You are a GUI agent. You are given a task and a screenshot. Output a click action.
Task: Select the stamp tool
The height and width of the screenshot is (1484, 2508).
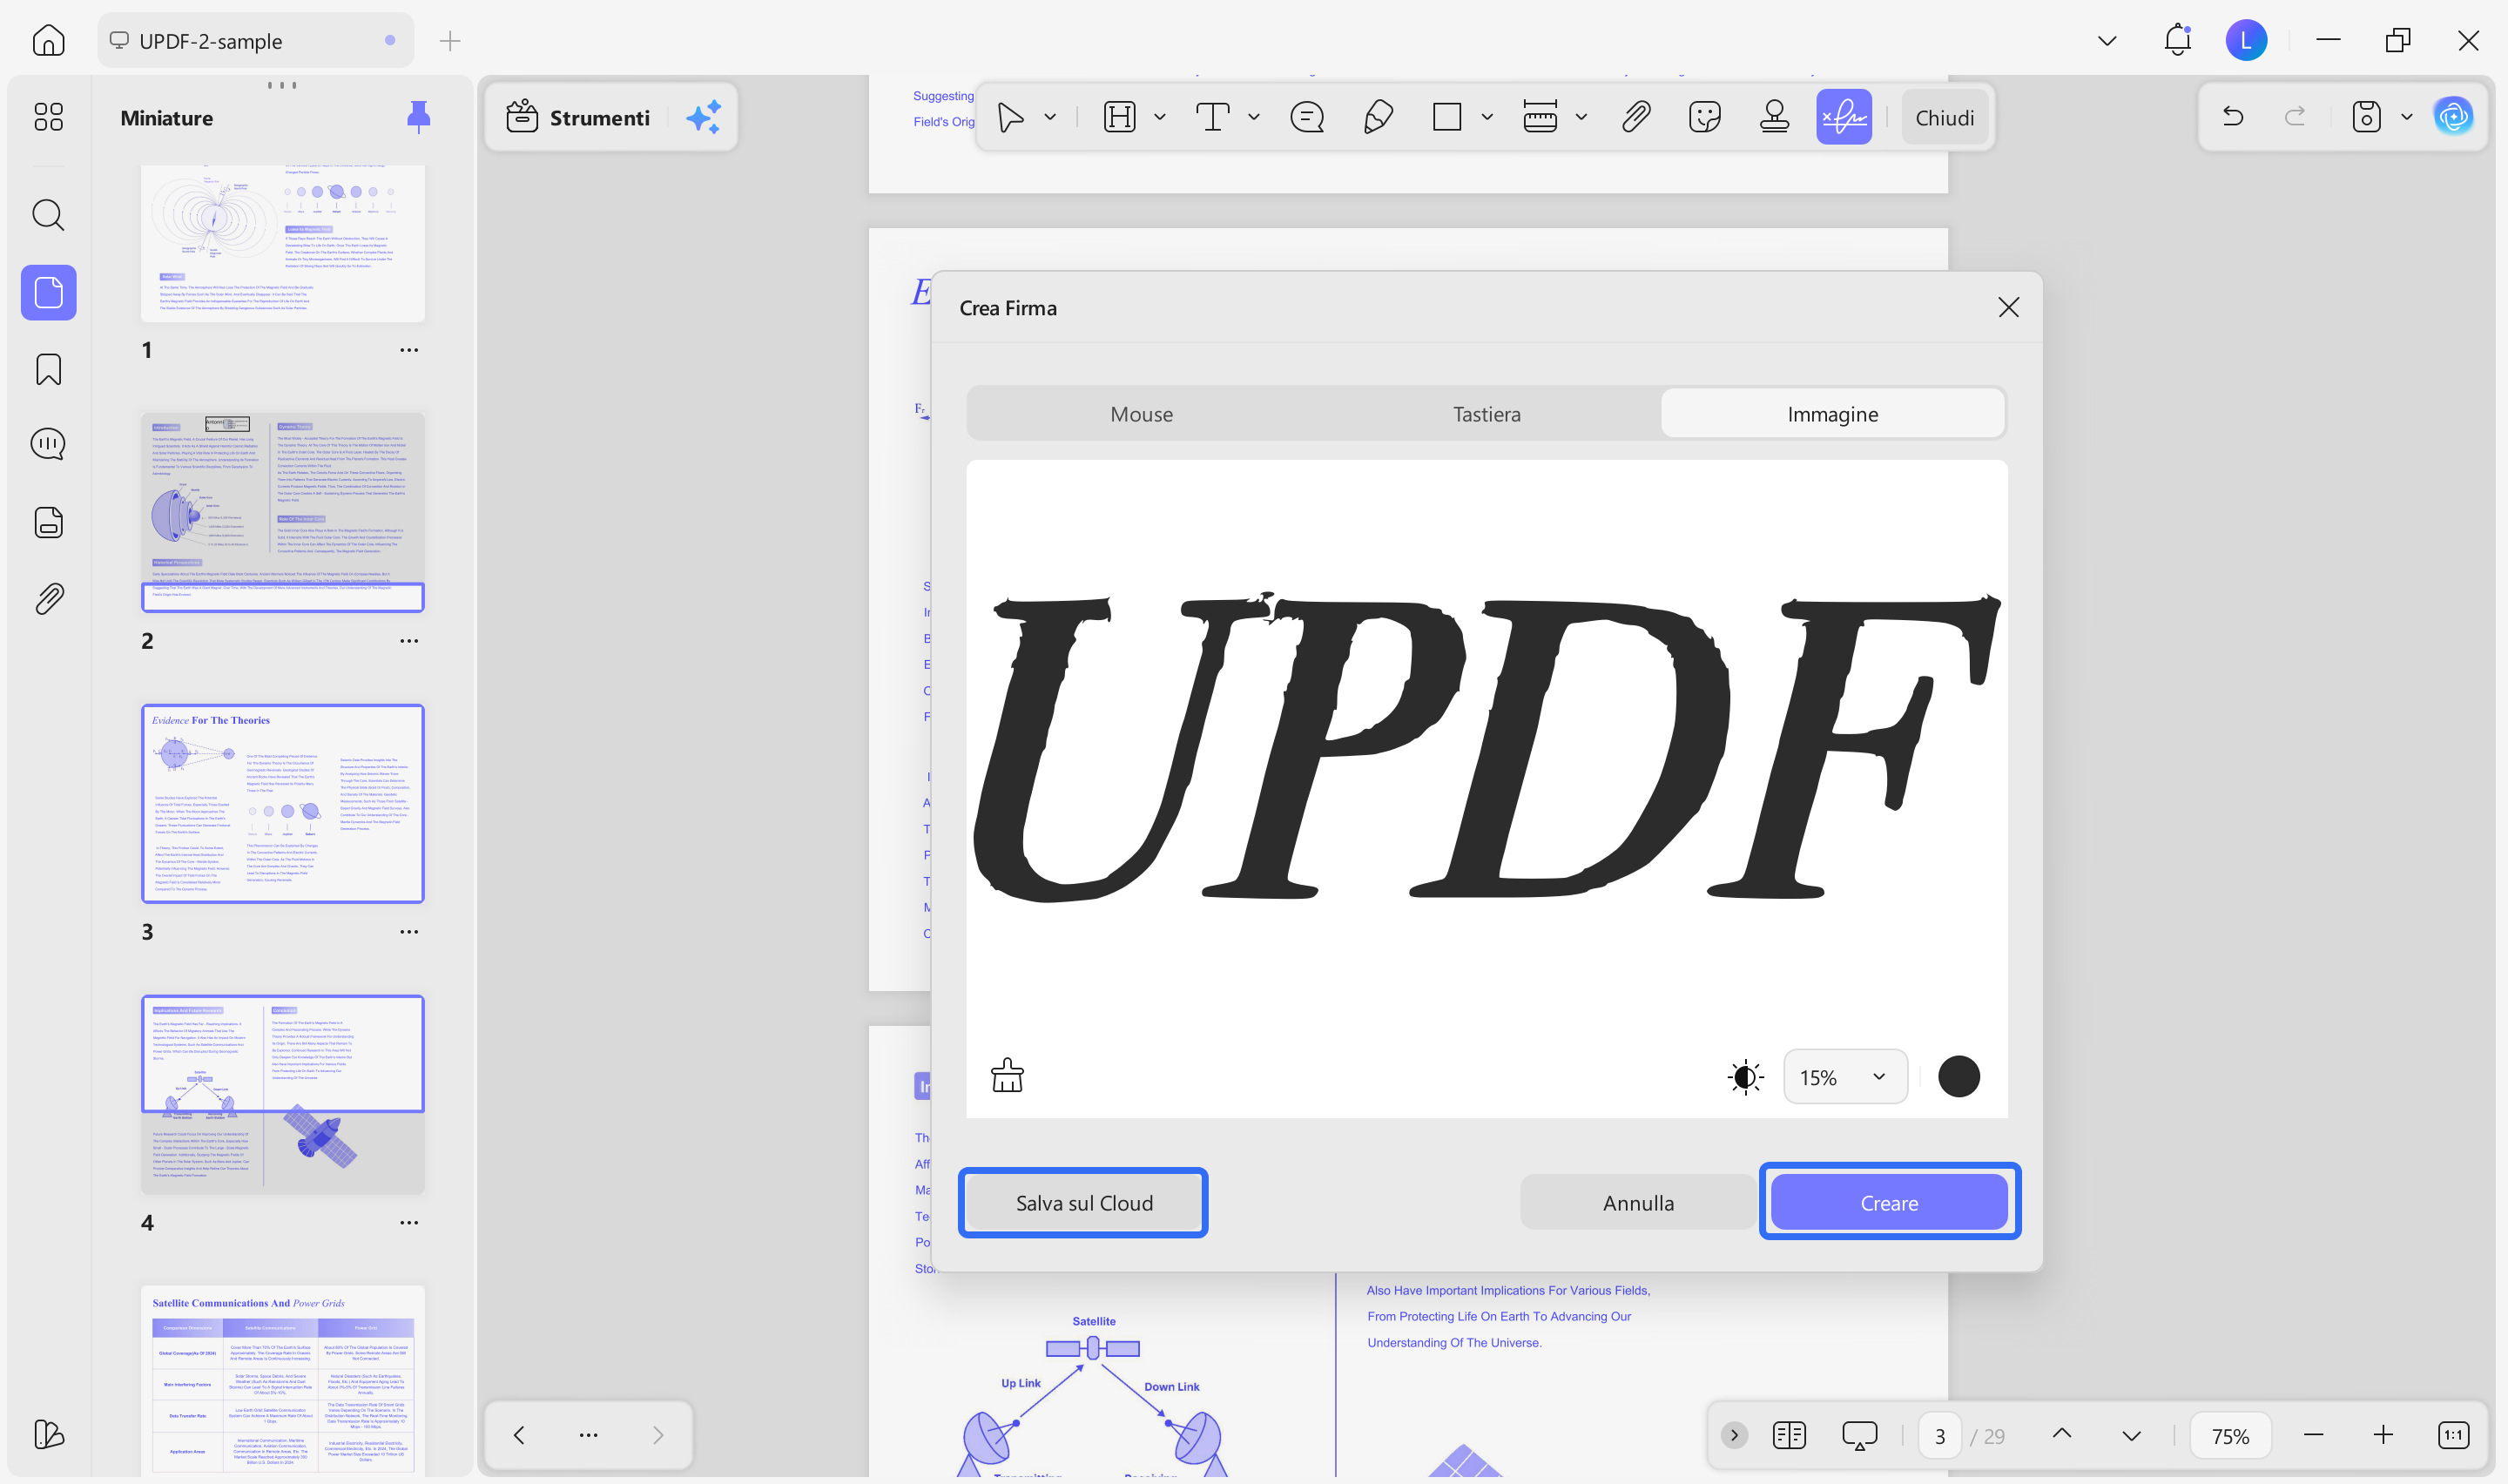click(1774, 117)
